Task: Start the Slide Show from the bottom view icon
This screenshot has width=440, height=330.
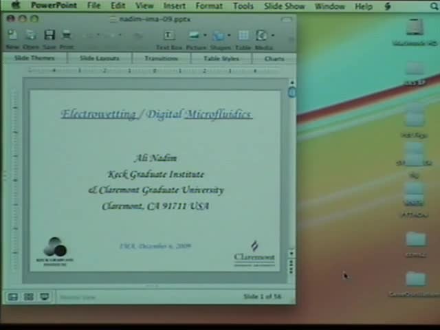Action: point(44,297)
